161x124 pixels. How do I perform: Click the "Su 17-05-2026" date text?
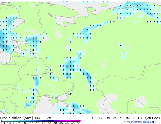107,118
